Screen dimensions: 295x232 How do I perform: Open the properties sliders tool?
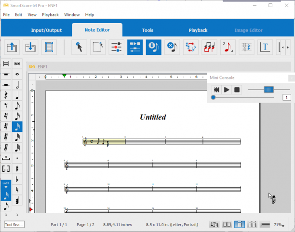coord(117,47)
